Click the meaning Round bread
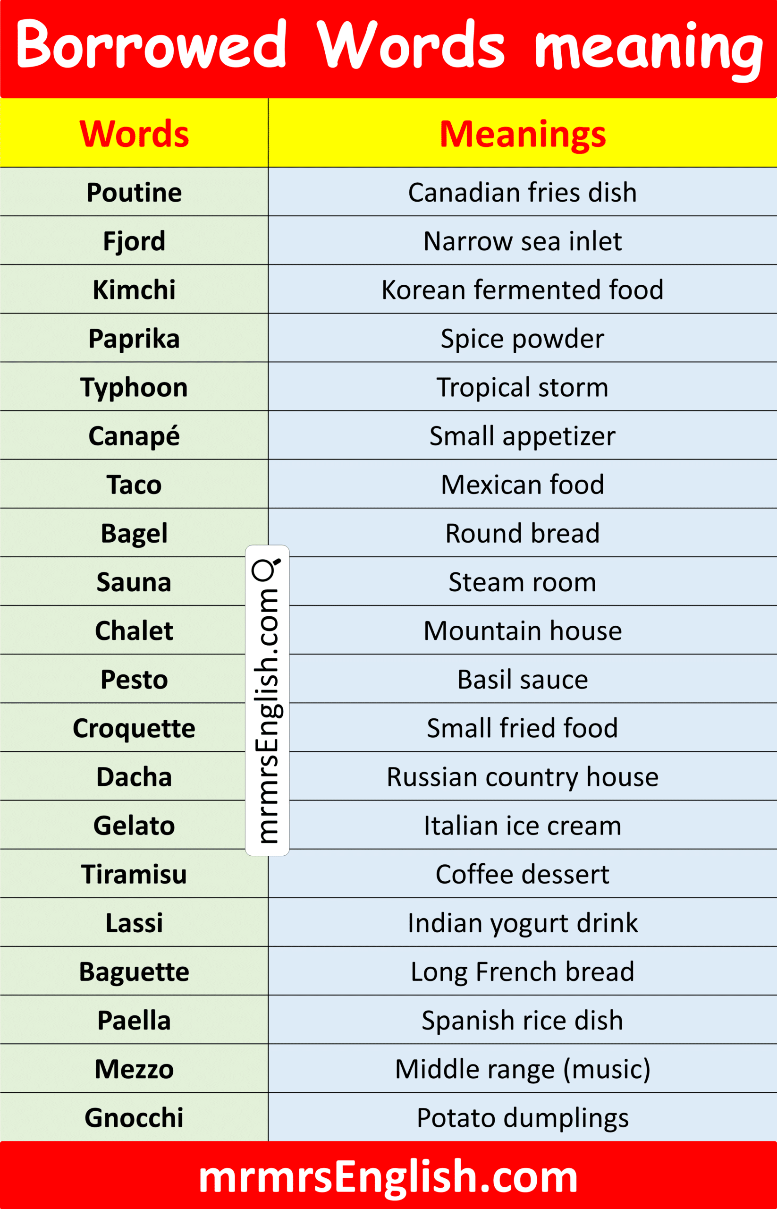Viewport: 777px width, 1209px height. 522,534
